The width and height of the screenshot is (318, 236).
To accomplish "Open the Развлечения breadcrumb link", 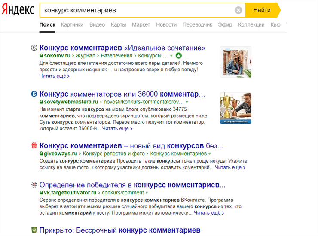I will pos(116,56).
